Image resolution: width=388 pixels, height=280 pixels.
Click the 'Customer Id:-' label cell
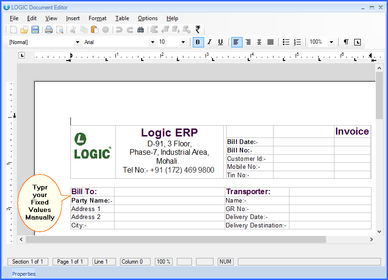(250, 159)
